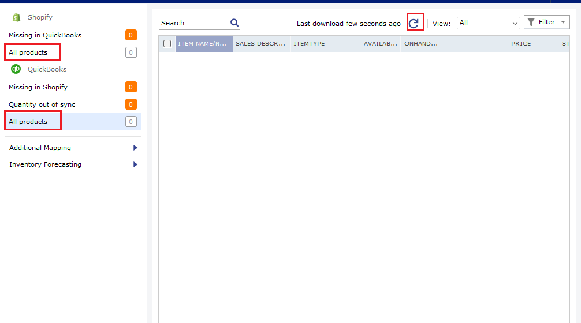Click the Shopify bag logo icon
Image resolution: width=581 pixels, height=323 pixels.
click(x=16, y=17)
